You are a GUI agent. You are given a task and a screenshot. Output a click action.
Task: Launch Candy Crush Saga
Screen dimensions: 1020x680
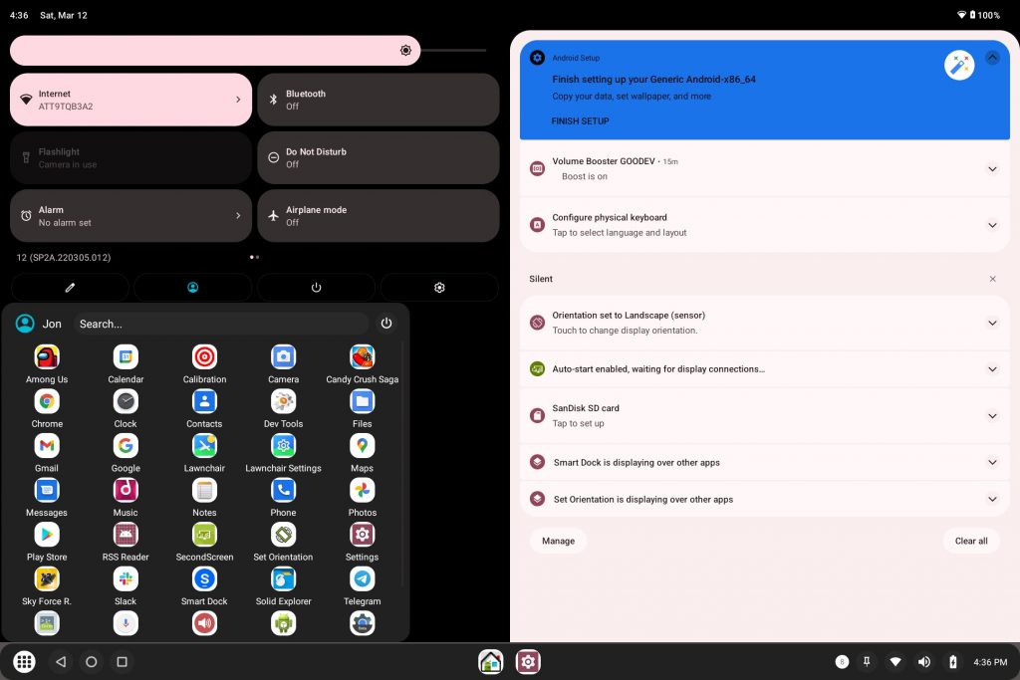(362, 357)
